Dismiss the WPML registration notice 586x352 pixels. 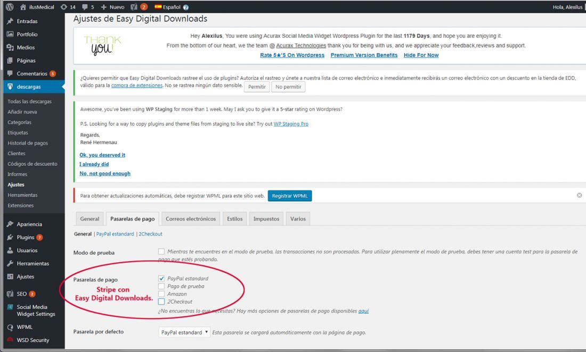[x=579, y=195]
